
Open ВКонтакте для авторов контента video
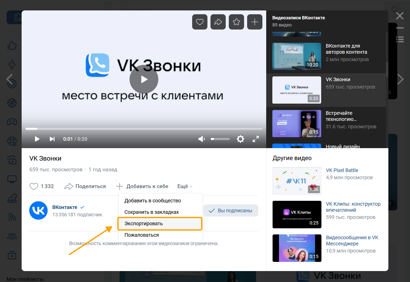[326, 56]
